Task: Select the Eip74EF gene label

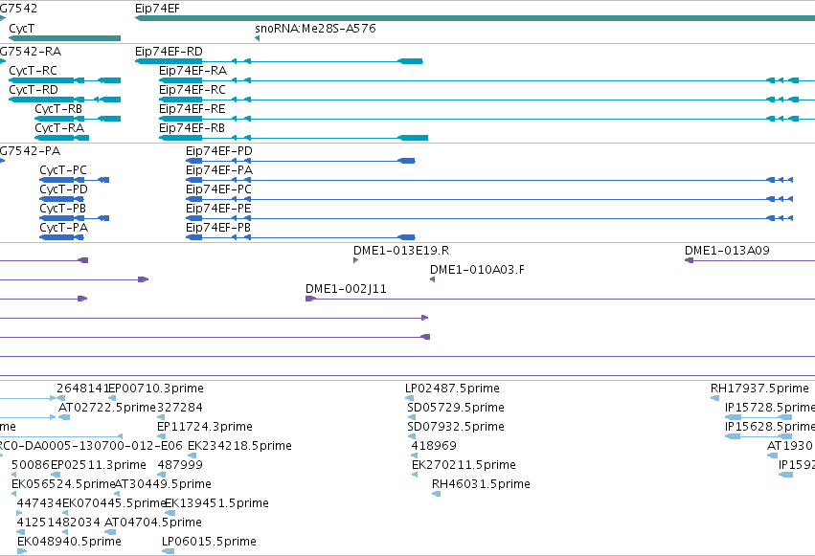Action: [157, 9]
